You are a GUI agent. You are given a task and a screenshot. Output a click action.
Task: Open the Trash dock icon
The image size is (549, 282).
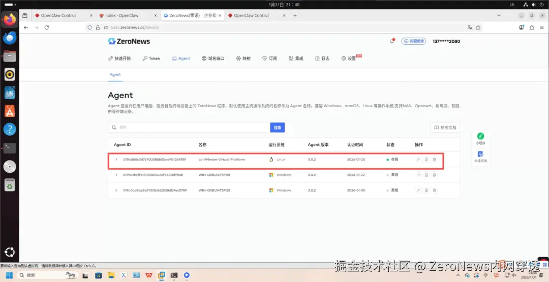click(10, 185)
